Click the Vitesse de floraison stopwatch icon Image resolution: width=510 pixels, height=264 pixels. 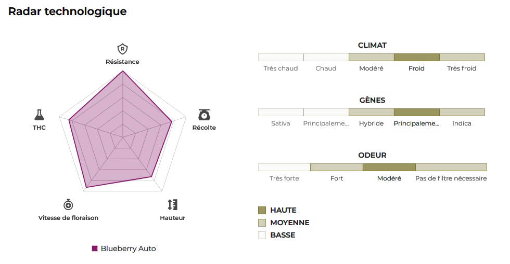coord(68,204)
